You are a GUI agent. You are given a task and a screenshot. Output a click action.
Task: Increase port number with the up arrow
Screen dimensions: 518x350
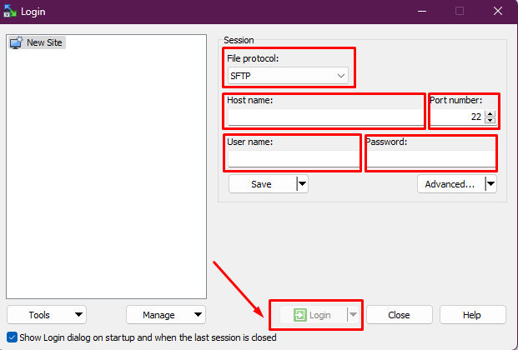[490, 113]
